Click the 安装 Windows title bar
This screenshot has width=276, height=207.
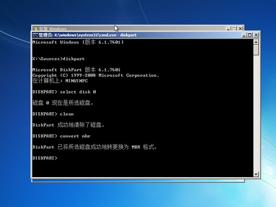tap(138, 28)
